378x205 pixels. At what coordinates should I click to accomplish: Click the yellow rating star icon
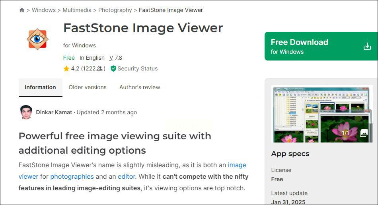66,69
